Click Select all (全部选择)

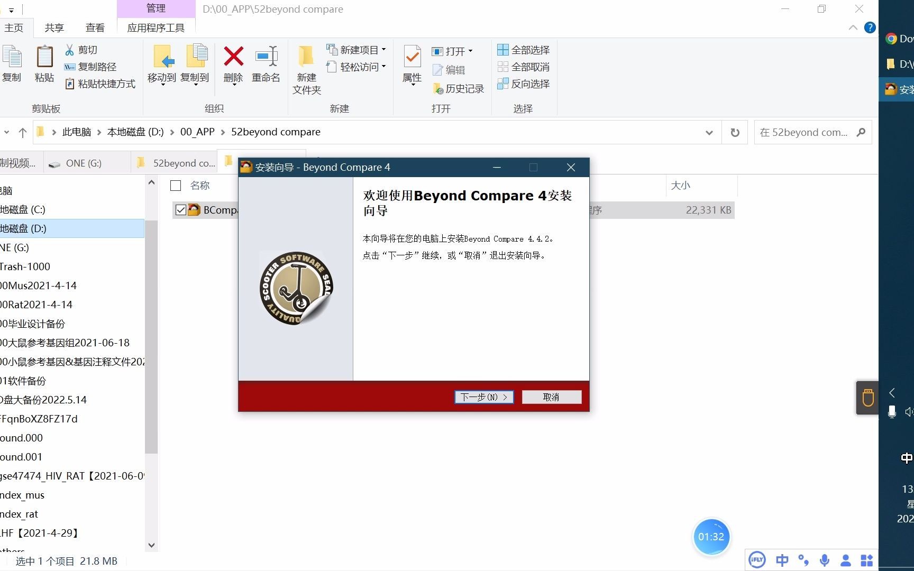tap(524, 50)
